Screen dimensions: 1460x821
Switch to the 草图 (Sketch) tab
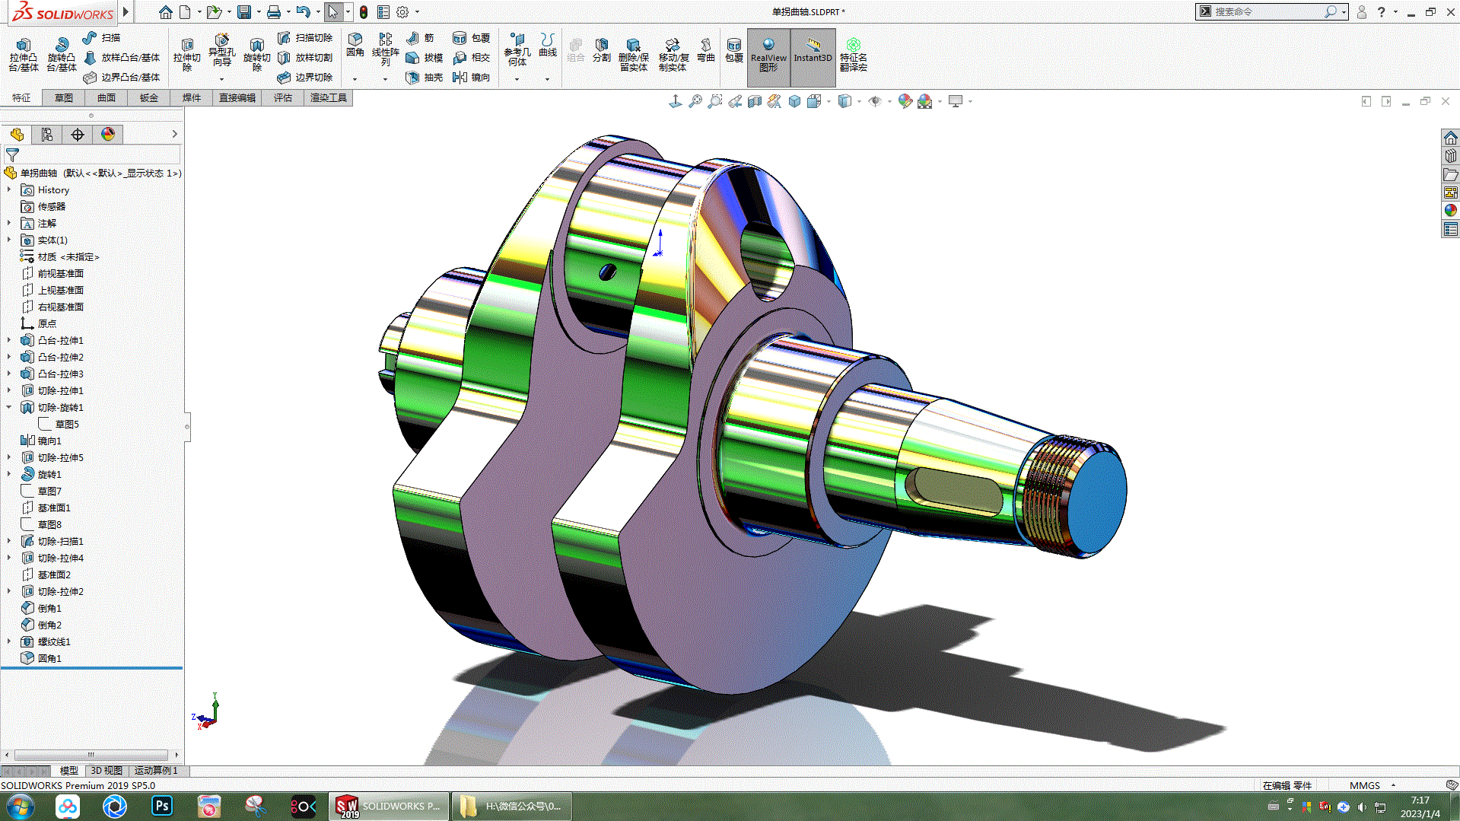(x=64, y=98)
